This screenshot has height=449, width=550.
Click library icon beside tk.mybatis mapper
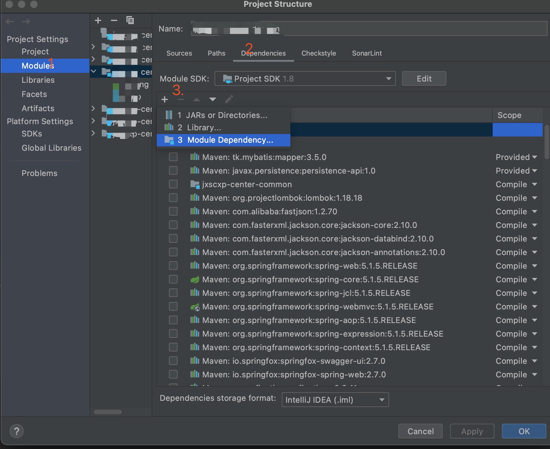pyautogui.click(x=195, y=157)
